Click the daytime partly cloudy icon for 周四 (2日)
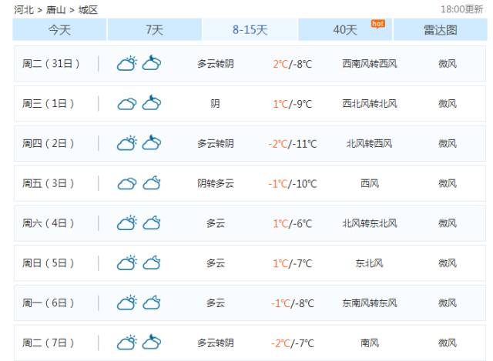This screenshot has width=493, height=361. pos(126,143)
